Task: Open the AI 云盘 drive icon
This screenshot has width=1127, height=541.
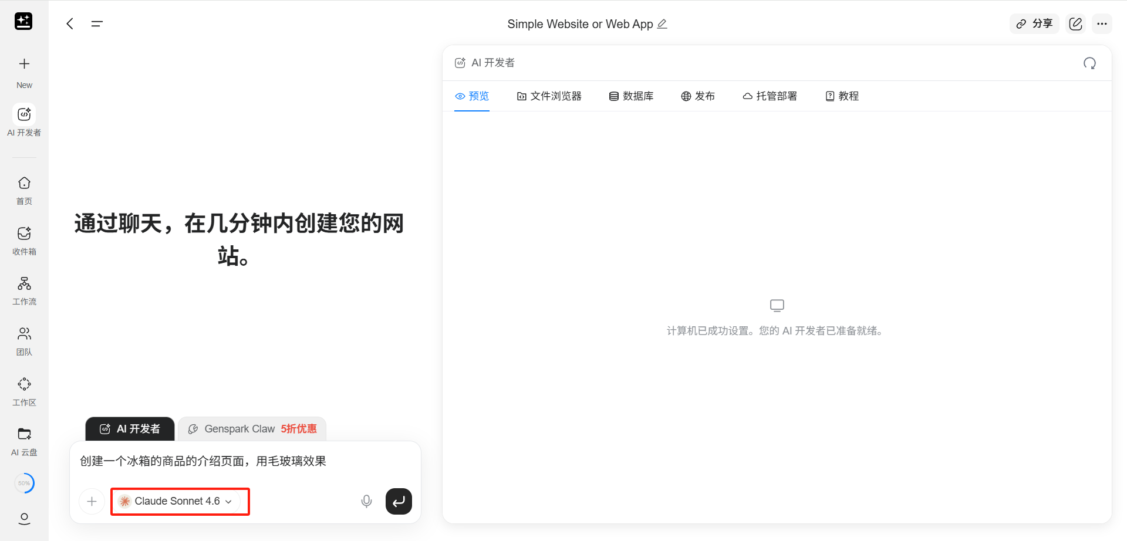Action: click(24, 434)
